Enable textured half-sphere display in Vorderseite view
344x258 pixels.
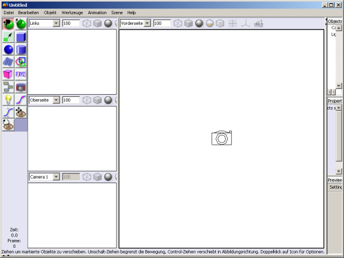click(x=210, y=23)
